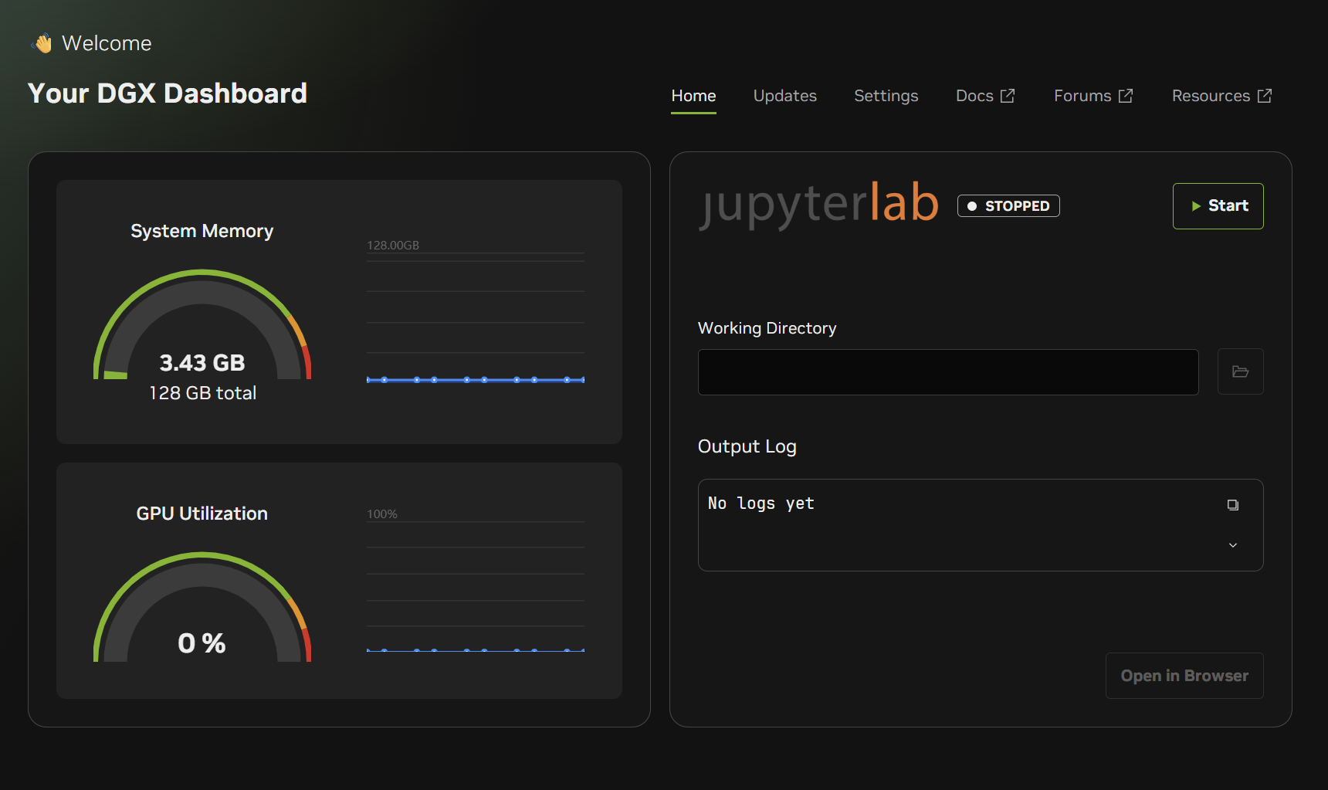
Task: Click the Working Directory input field
Action: (x=948, y=372)
